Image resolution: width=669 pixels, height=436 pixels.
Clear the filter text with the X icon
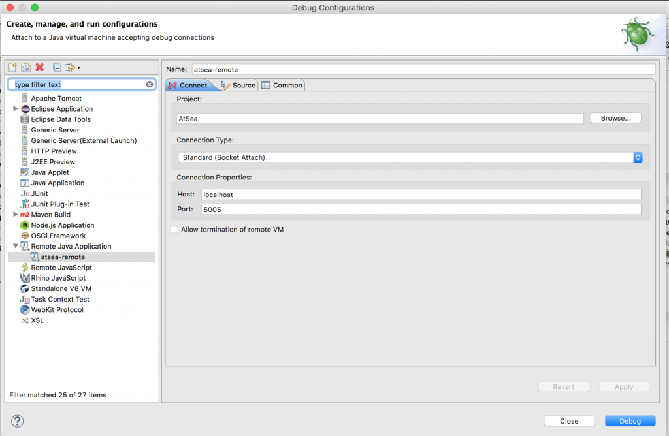click(150, 84)
